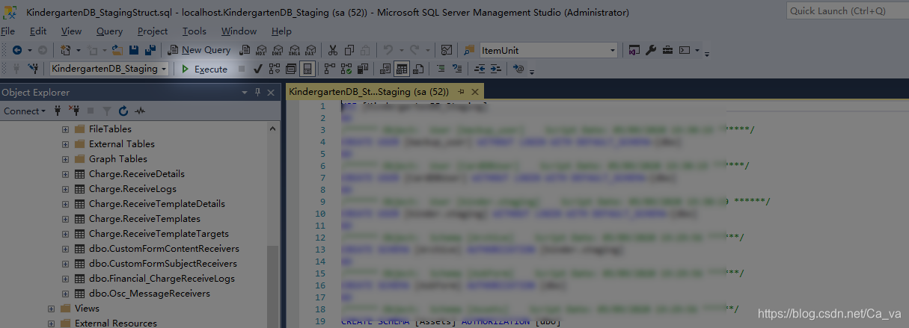Click the XMLA query icon
Screen dimensions: 909x328
293,50
